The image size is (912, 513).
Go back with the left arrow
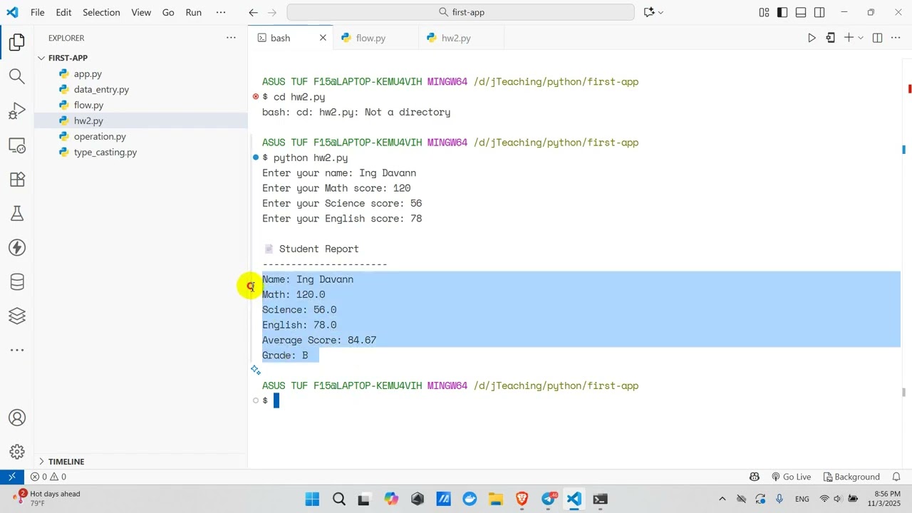pos(253,12)
